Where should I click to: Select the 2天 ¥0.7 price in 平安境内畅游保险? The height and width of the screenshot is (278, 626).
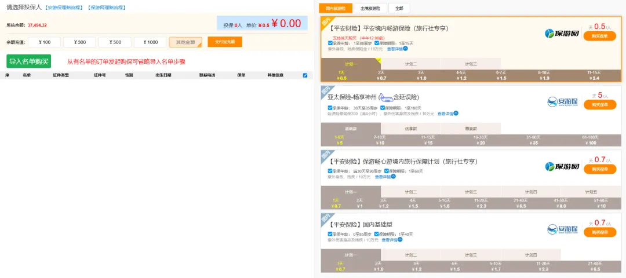click(x=381, y=75)
